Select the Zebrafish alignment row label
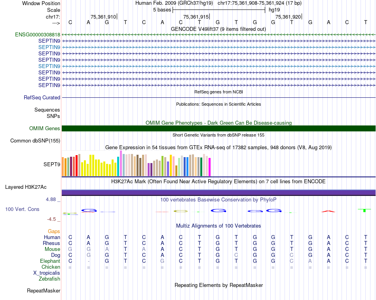This screenshot has height=300, width=376. (49, 279)
